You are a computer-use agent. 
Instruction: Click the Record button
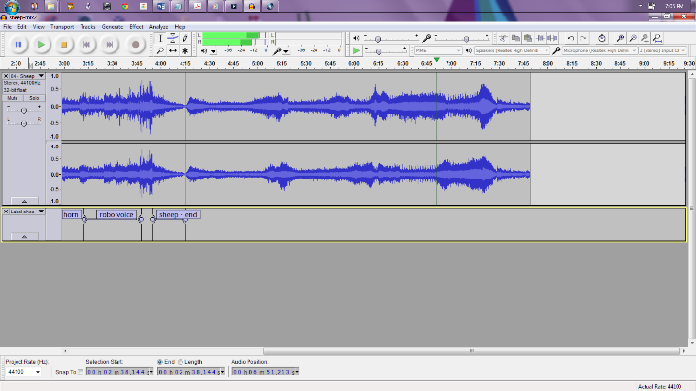click(x=135, y=45)
